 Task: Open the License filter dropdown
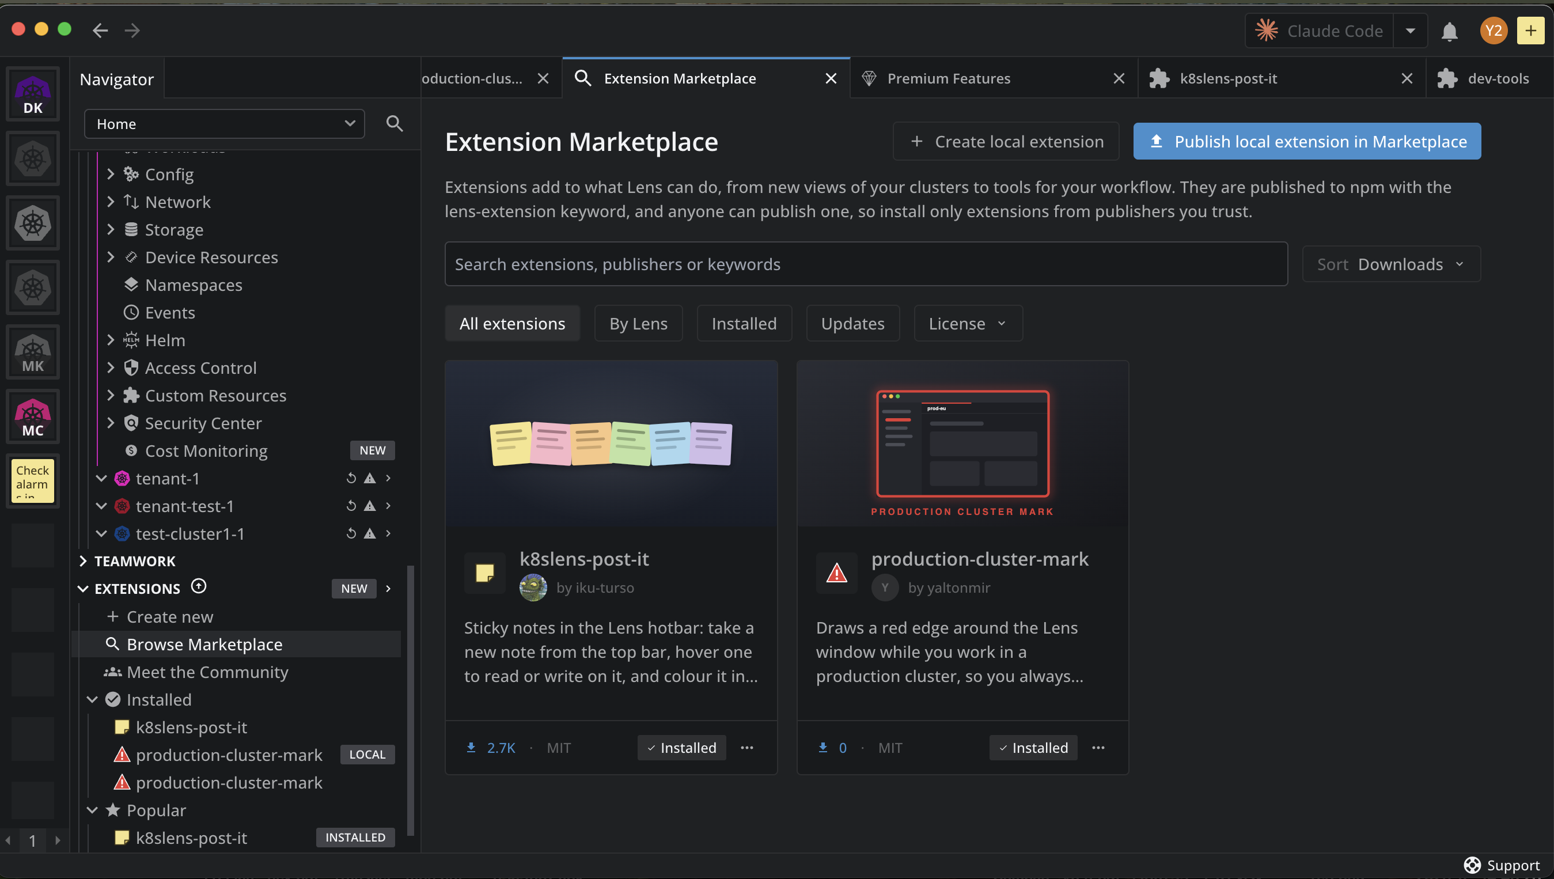(968, 324)
